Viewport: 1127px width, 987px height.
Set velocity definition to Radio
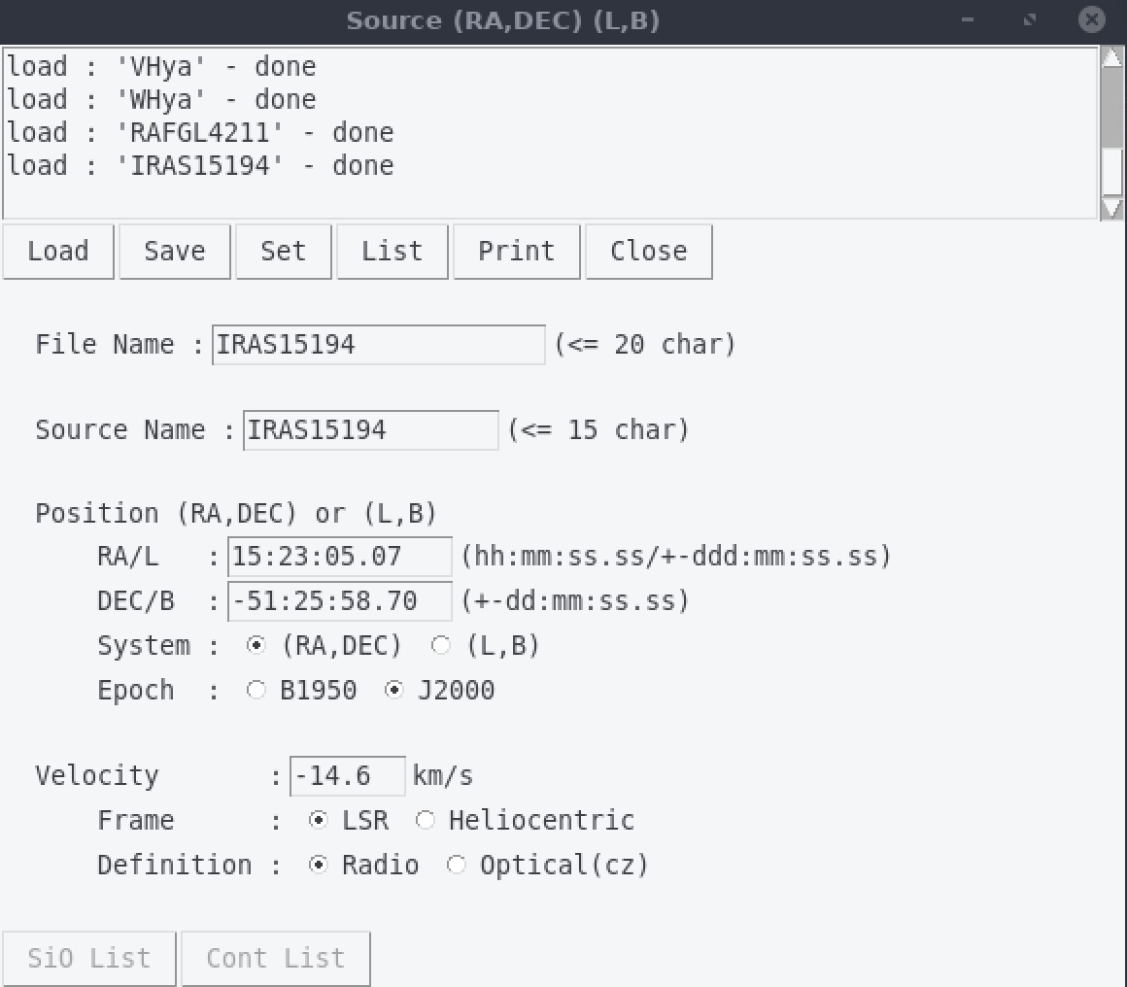[x=319, y=866]
